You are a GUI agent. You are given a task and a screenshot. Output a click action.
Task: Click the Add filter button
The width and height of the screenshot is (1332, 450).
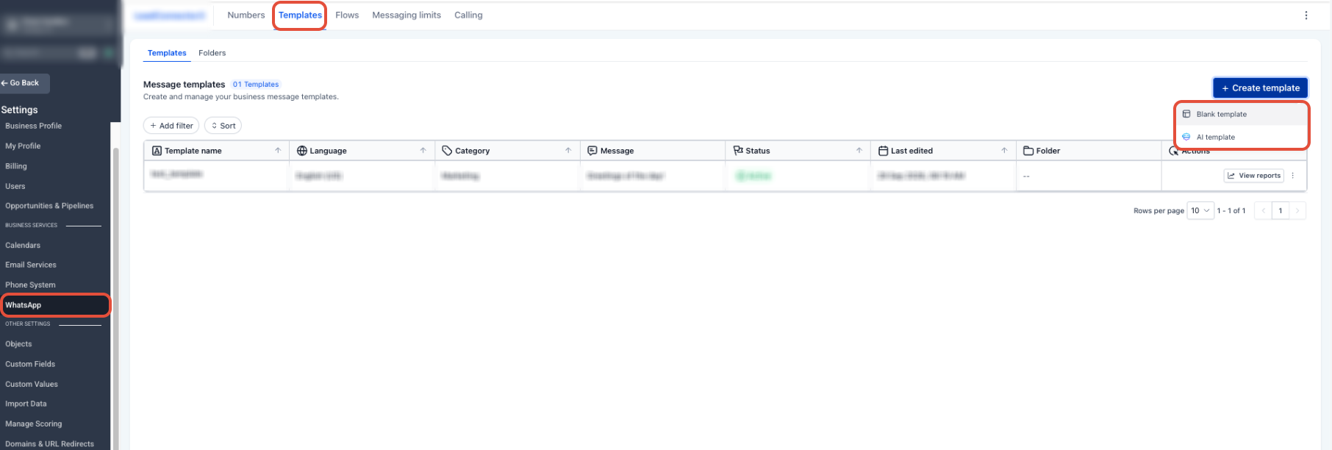pos(171,126)
